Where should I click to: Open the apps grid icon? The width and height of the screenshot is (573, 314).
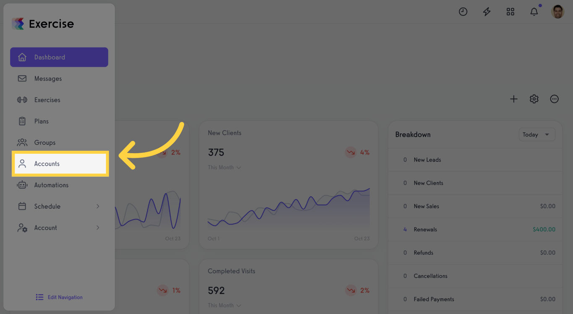pos(510,12)
